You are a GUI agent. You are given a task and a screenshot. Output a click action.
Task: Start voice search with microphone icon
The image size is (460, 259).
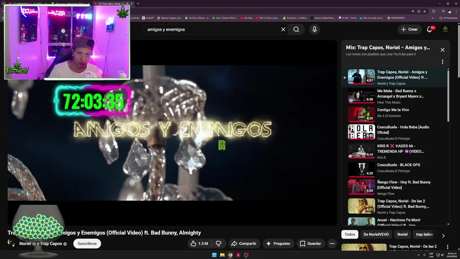coord(314,29)
